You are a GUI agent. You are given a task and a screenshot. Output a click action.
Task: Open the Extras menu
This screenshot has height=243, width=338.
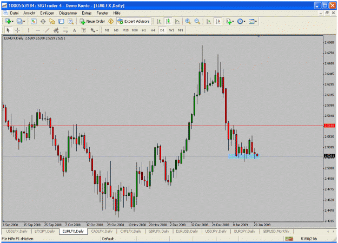[87, 13]
